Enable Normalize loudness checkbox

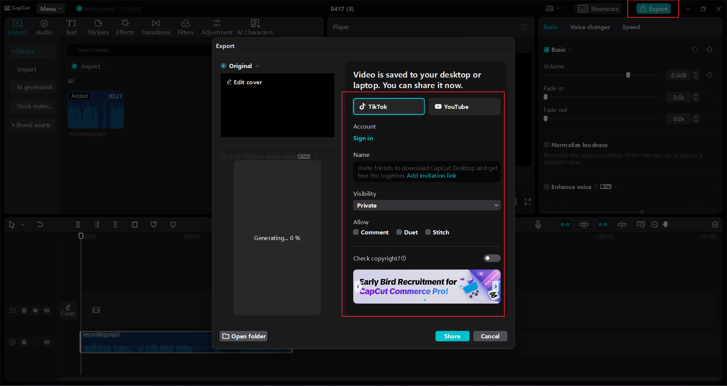point(547,145)
